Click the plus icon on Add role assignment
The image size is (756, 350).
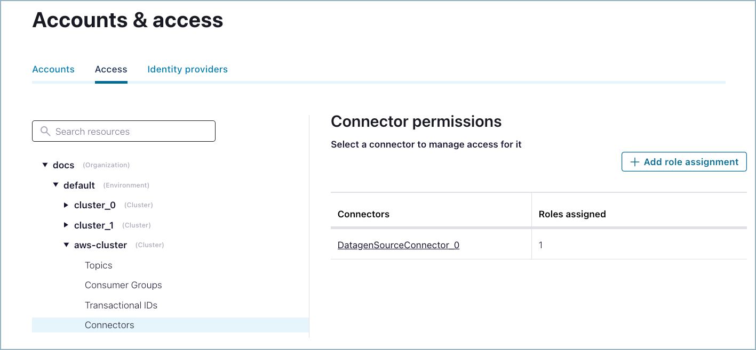coord(635,162)
